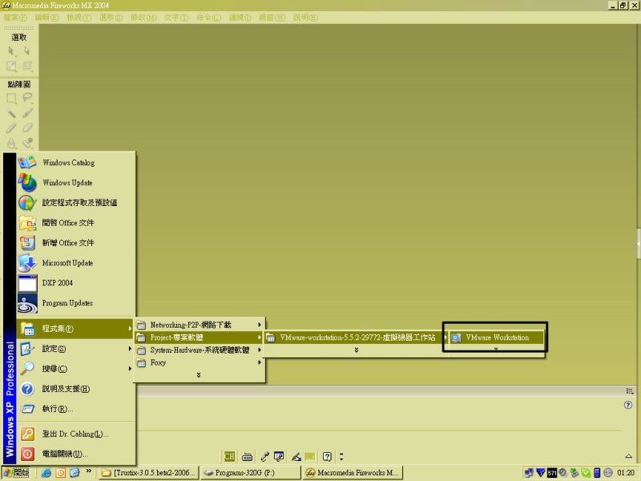Image resolution: width=641 pixels, height=481 pixels.
Task: Click the green checkmark tray icon
Action: (586, 473)
